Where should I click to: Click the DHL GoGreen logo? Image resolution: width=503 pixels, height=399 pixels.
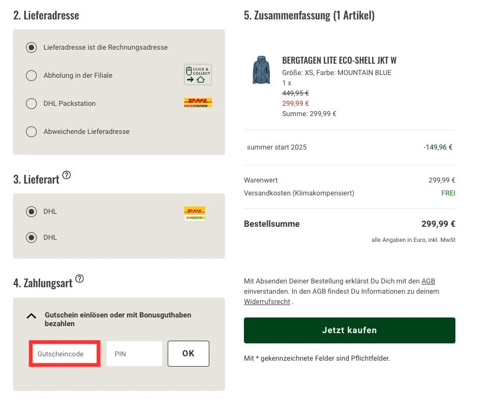click(194, 213)
